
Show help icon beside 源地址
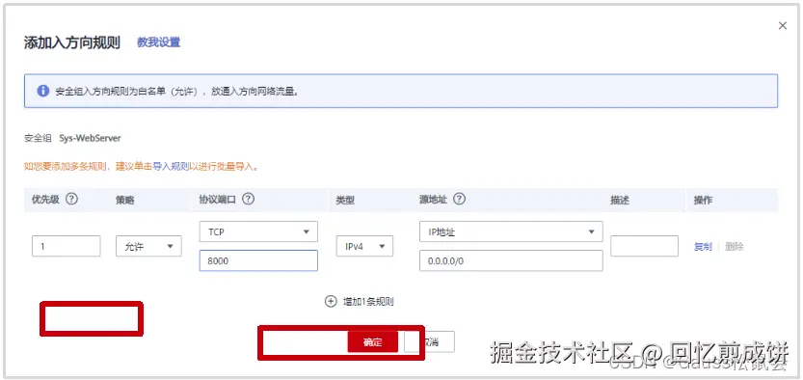(459, 200)
